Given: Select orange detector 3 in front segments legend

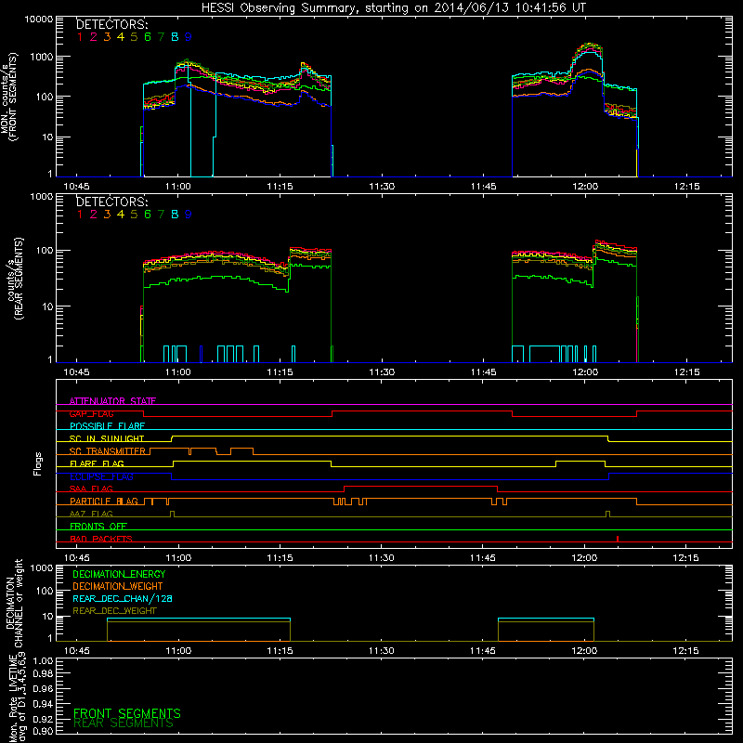Looking at the screenshot, I should tap(107, 37).
